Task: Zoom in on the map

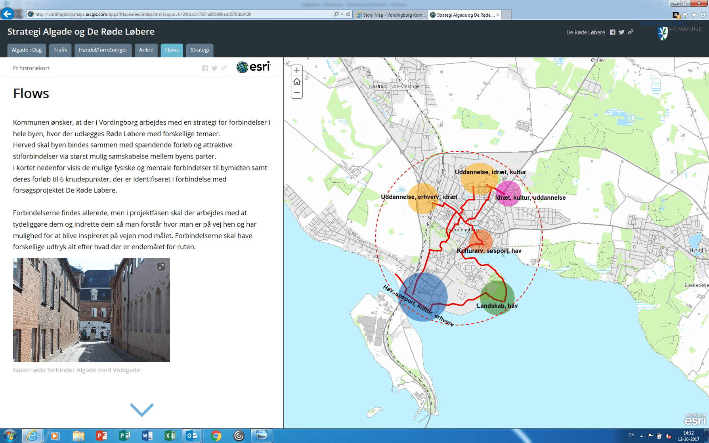Action: pyautogui.click(x=296, y=70)
